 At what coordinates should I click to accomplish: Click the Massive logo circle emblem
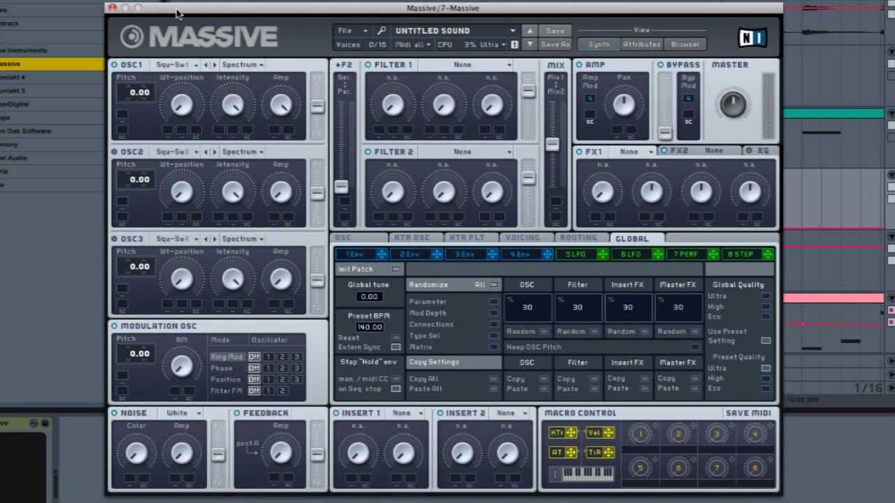pos(131,36)
